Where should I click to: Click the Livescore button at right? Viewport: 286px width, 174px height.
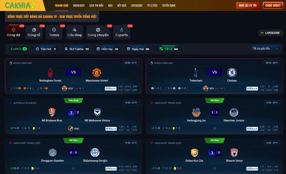(x=271, y=33)
